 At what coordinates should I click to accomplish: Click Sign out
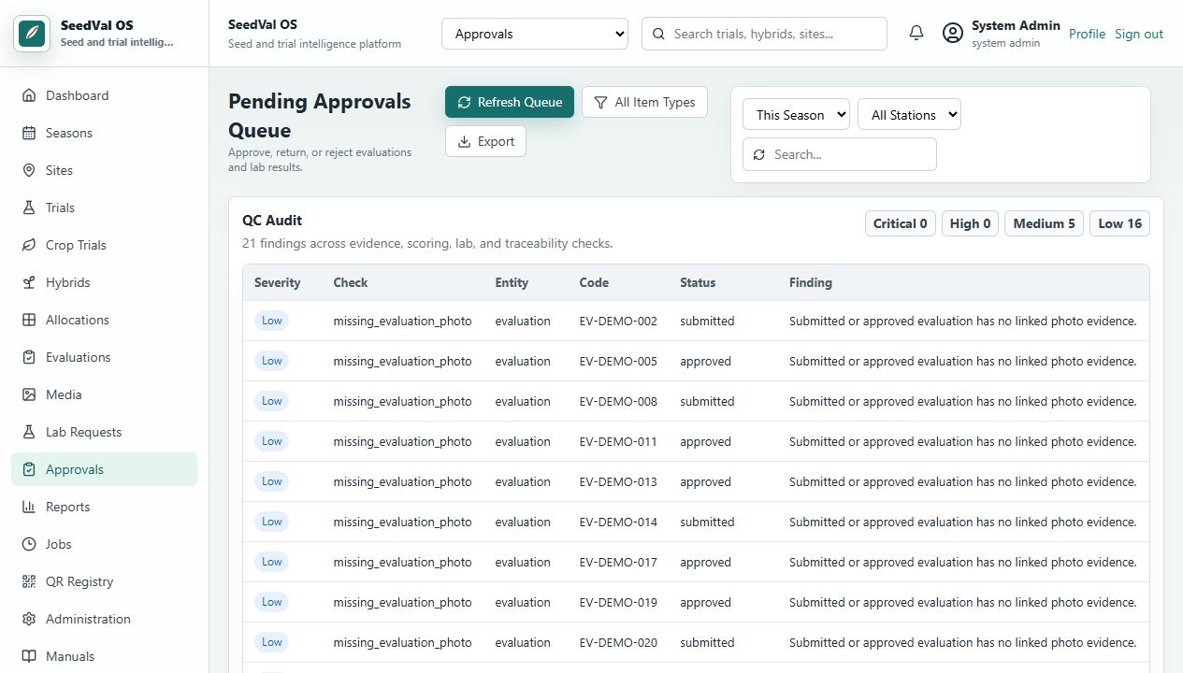coord(1139,34)
